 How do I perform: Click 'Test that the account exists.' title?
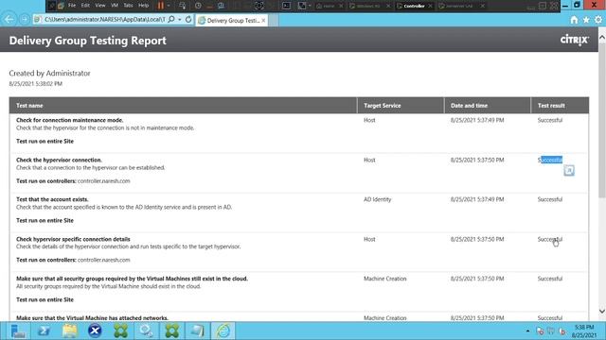tap(52, 199)
